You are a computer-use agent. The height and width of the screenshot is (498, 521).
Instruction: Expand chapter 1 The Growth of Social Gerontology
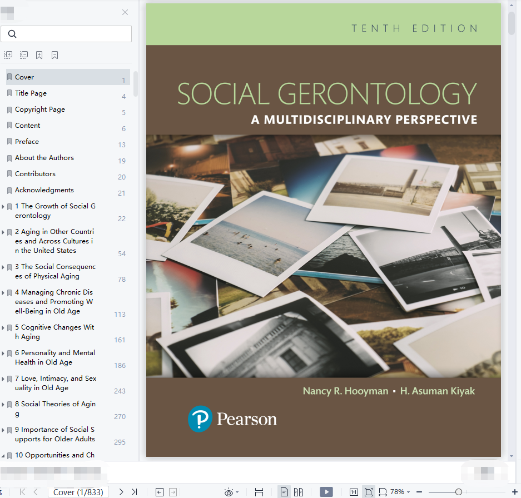coord(3,207)
